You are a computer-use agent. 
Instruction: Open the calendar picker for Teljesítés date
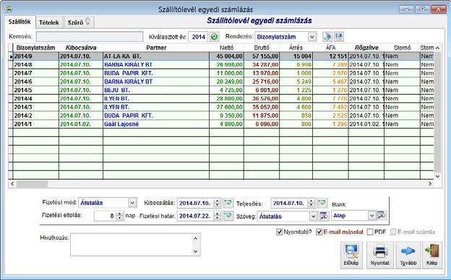point(322,203)
